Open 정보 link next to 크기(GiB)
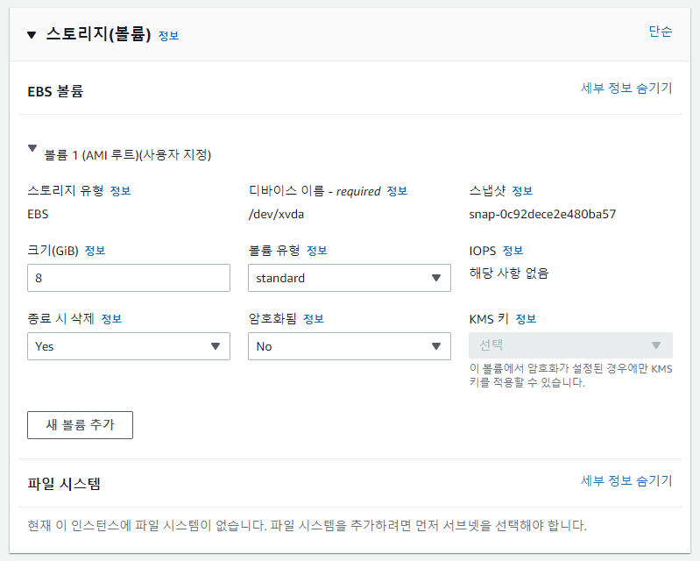 point(95,251)
